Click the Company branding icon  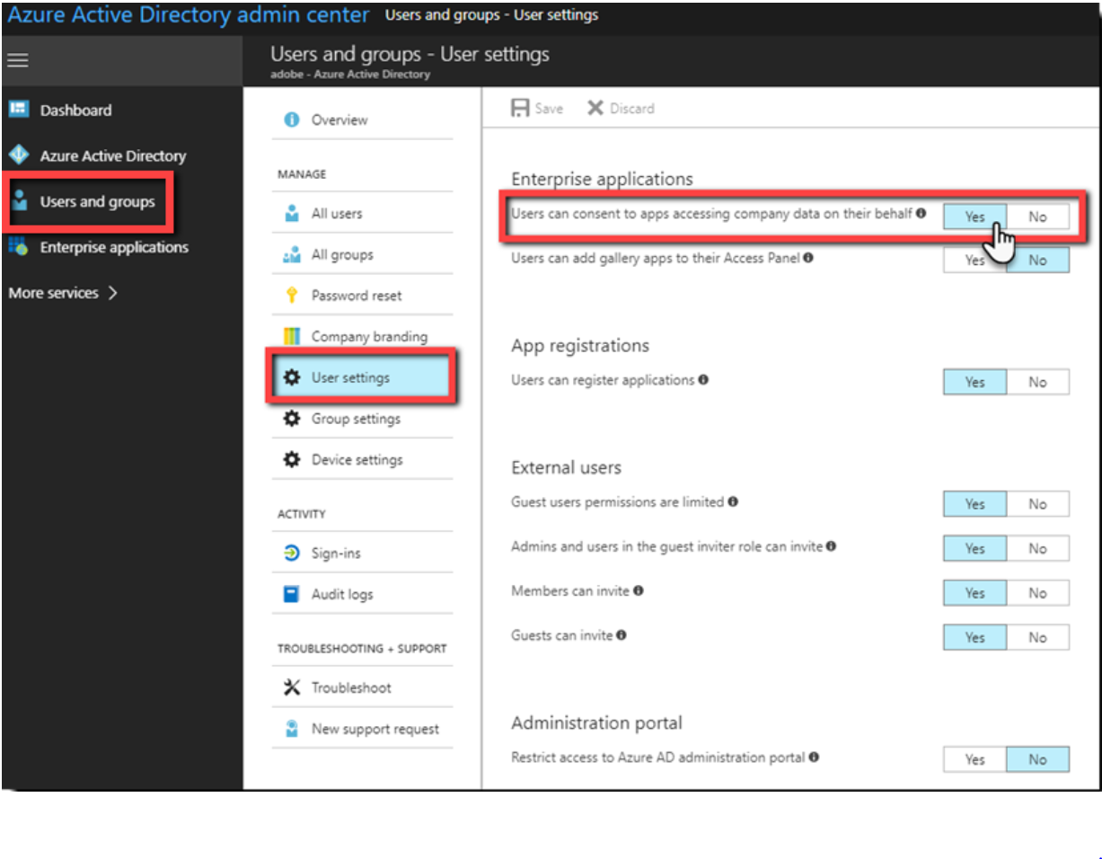point(291,337)
